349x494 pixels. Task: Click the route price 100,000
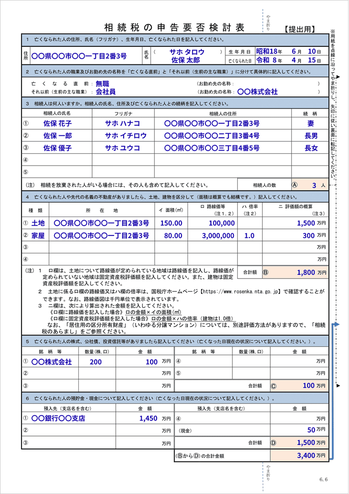point(222,224)
